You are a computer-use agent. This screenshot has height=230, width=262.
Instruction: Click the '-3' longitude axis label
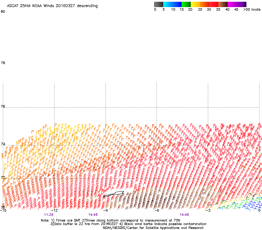coord(208,210)
